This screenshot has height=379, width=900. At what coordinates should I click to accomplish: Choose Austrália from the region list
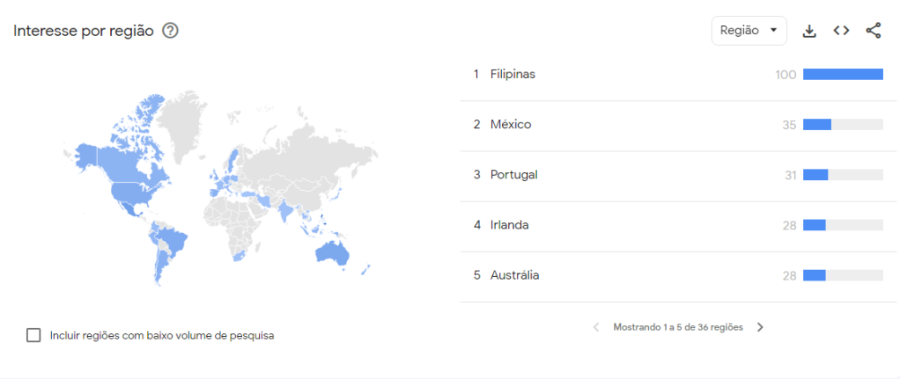(x=514, y=275)
